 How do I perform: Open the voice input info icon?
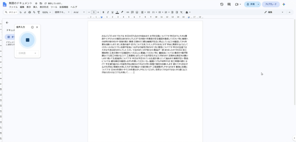(32, 27)
